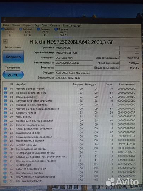Screen dimensions: 143x191
Task: Switch to the E: F: G: drive tab
Action: (26, 32)
